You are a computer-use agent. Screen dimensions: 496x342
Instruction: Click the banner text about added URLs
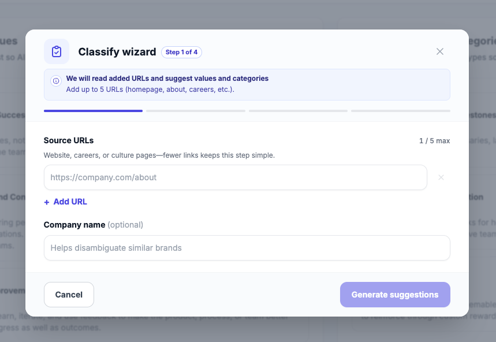tap(167, 79)
